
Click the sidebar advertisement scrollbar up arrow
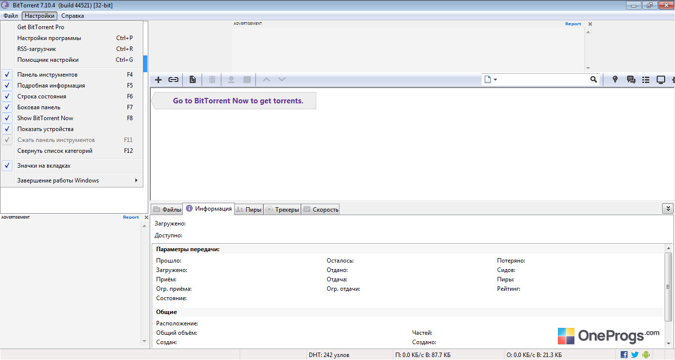(x=144, y=225)
